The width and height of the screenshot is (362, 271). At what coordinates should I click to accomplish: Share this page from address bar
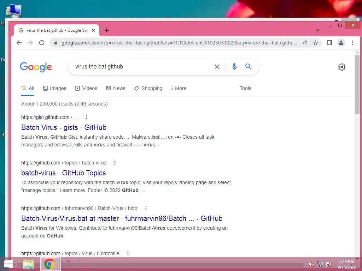point(304,43)
